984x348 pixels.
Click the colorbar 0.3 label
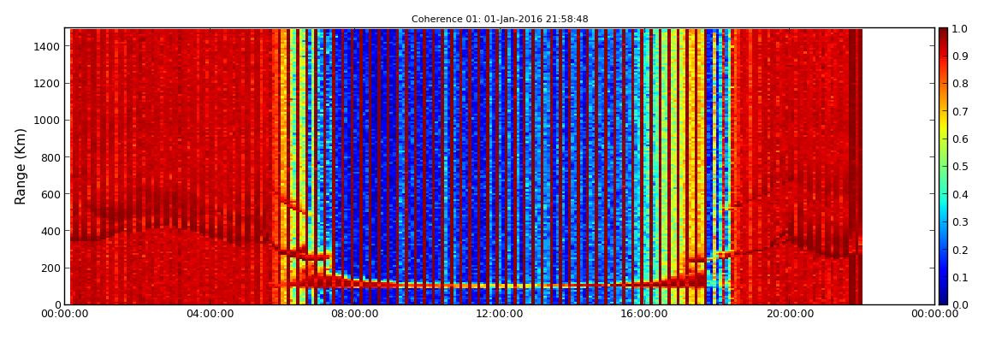(960, 222)
